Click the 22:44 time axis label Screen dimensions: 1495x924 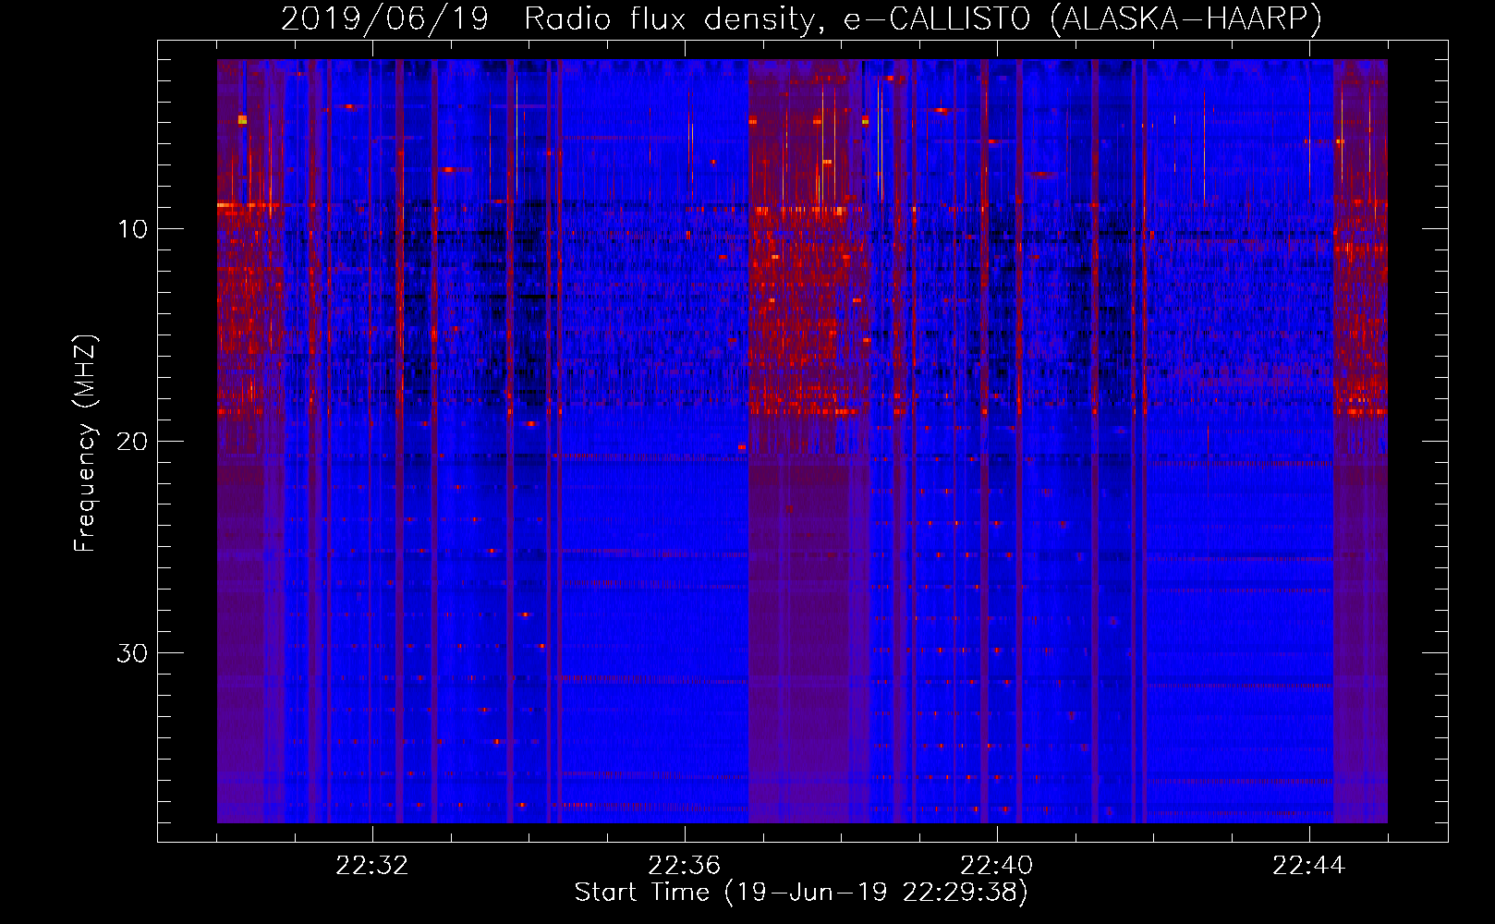tap(1308, 865)
